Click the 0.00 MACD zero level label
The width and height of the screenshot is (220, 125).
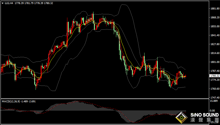pyautogui.click(x=213, y=111)
